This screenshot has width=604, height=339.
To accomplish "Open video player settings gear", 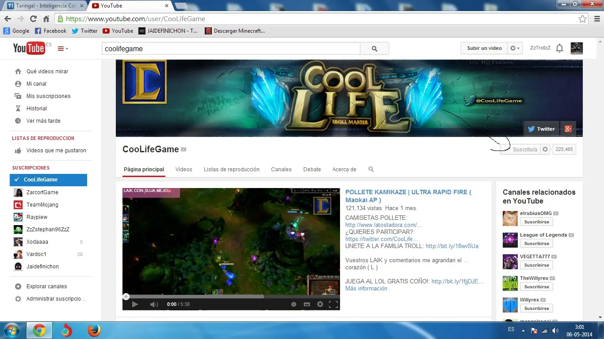I will 320,304.
